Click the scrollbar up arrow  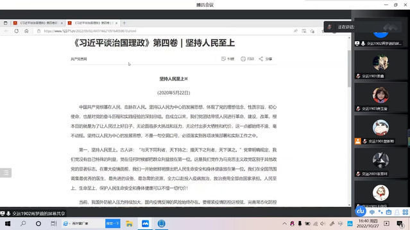point(349,38)
